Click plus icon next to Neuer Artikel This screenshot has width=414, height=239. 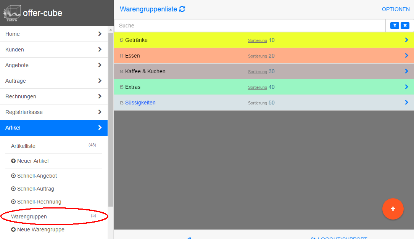(13, 161)
